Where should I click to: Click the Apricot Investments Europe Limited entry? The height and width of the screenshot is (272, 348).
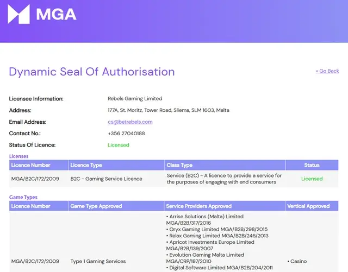(210, 245)
